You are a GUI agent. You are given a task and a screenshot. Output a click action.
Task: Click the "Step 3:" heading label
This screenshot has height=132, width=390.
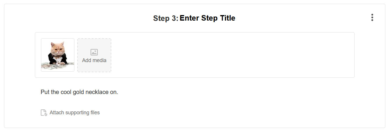pyautogui.click(x=165, y=18)
